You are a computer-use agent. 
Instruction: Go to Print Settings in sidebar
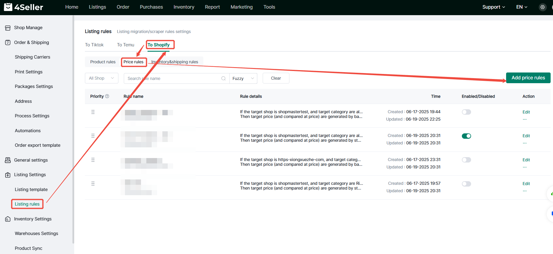[x=29, y=72]
